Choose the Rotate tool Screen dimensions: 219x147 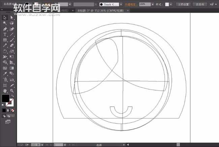pyautogui.click(x=5, y=51)
